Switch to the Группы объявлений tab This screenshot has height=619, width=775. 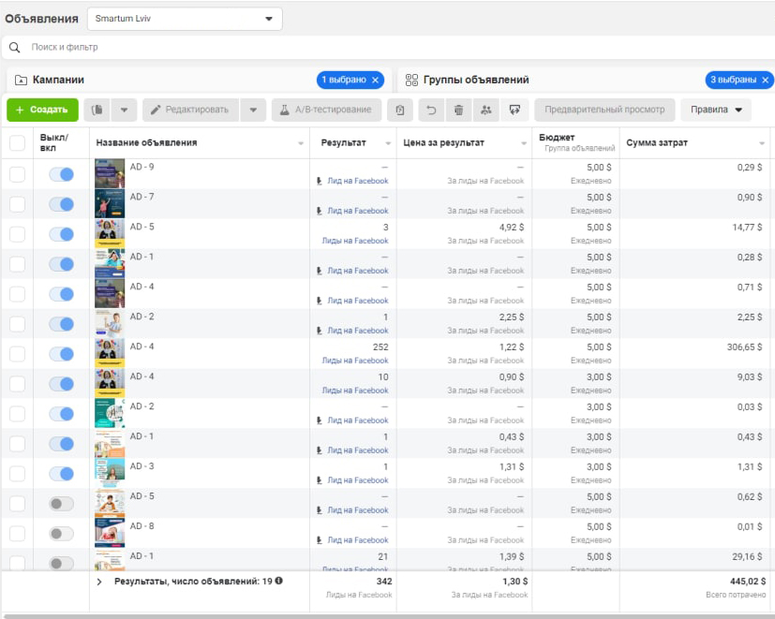(475, 81)
